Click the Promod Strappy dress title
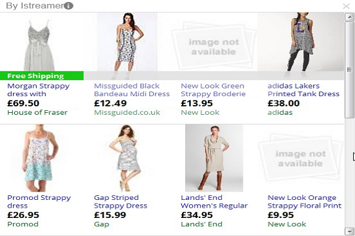Image resolution: width=355 pixels, height=236 pixels. tap(39, 202)
